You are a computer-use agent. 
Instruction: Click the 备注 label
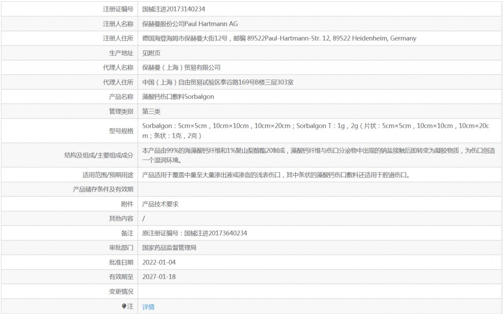127,233
